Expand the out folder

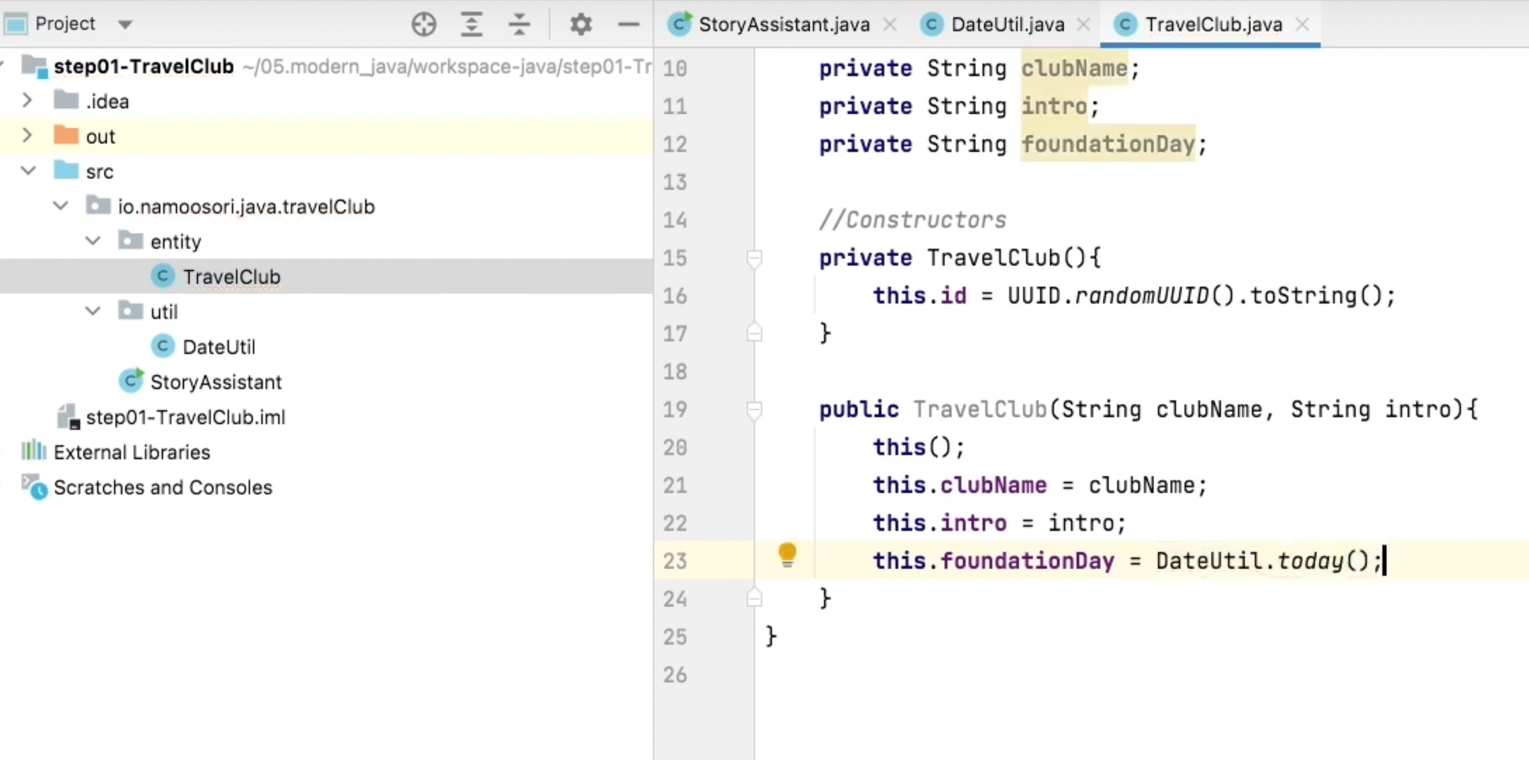click(x=27, y=135)
